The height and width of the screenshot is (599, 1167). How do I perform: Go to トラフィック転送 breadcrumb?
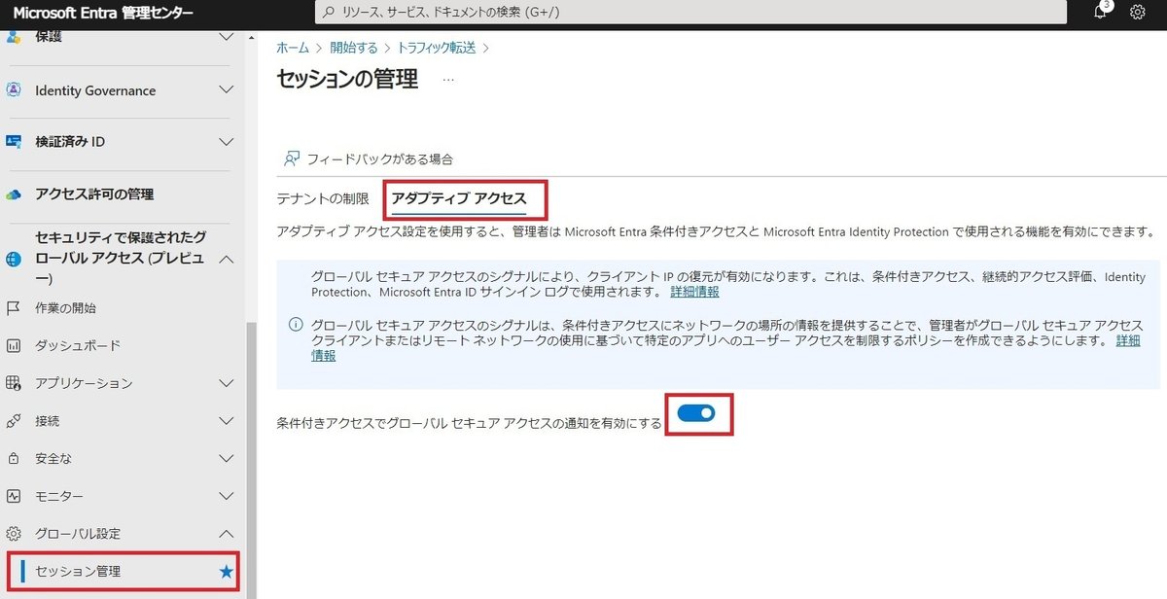coord(437,47)
